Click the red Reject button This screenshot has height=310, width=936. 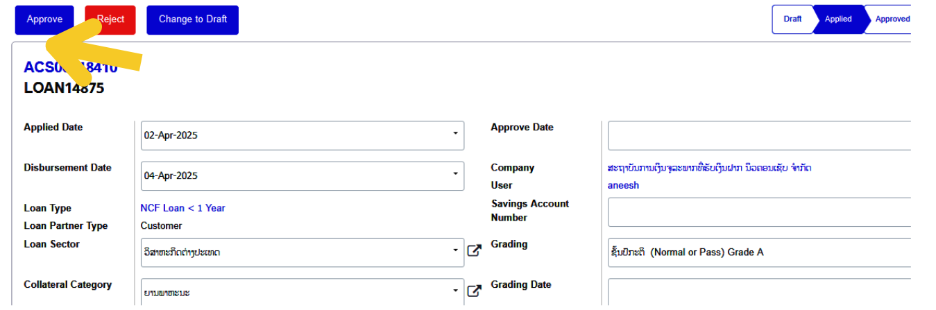coord(110,20)
